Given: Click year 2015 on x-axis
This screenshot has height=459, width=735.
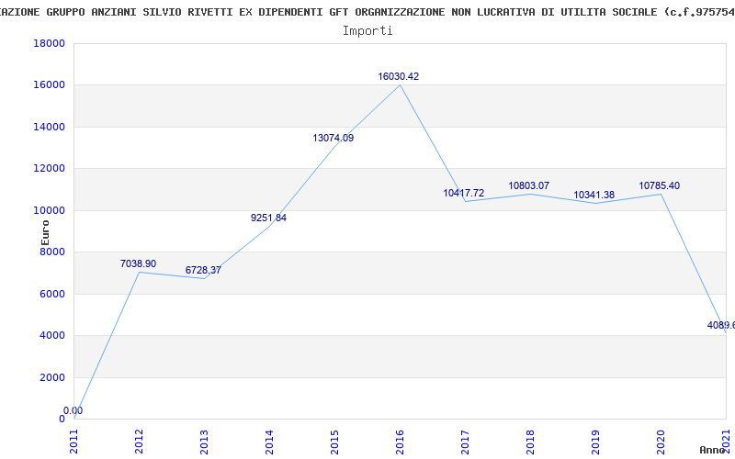Looking at the screenshot, I should click(x=334, y=442).
